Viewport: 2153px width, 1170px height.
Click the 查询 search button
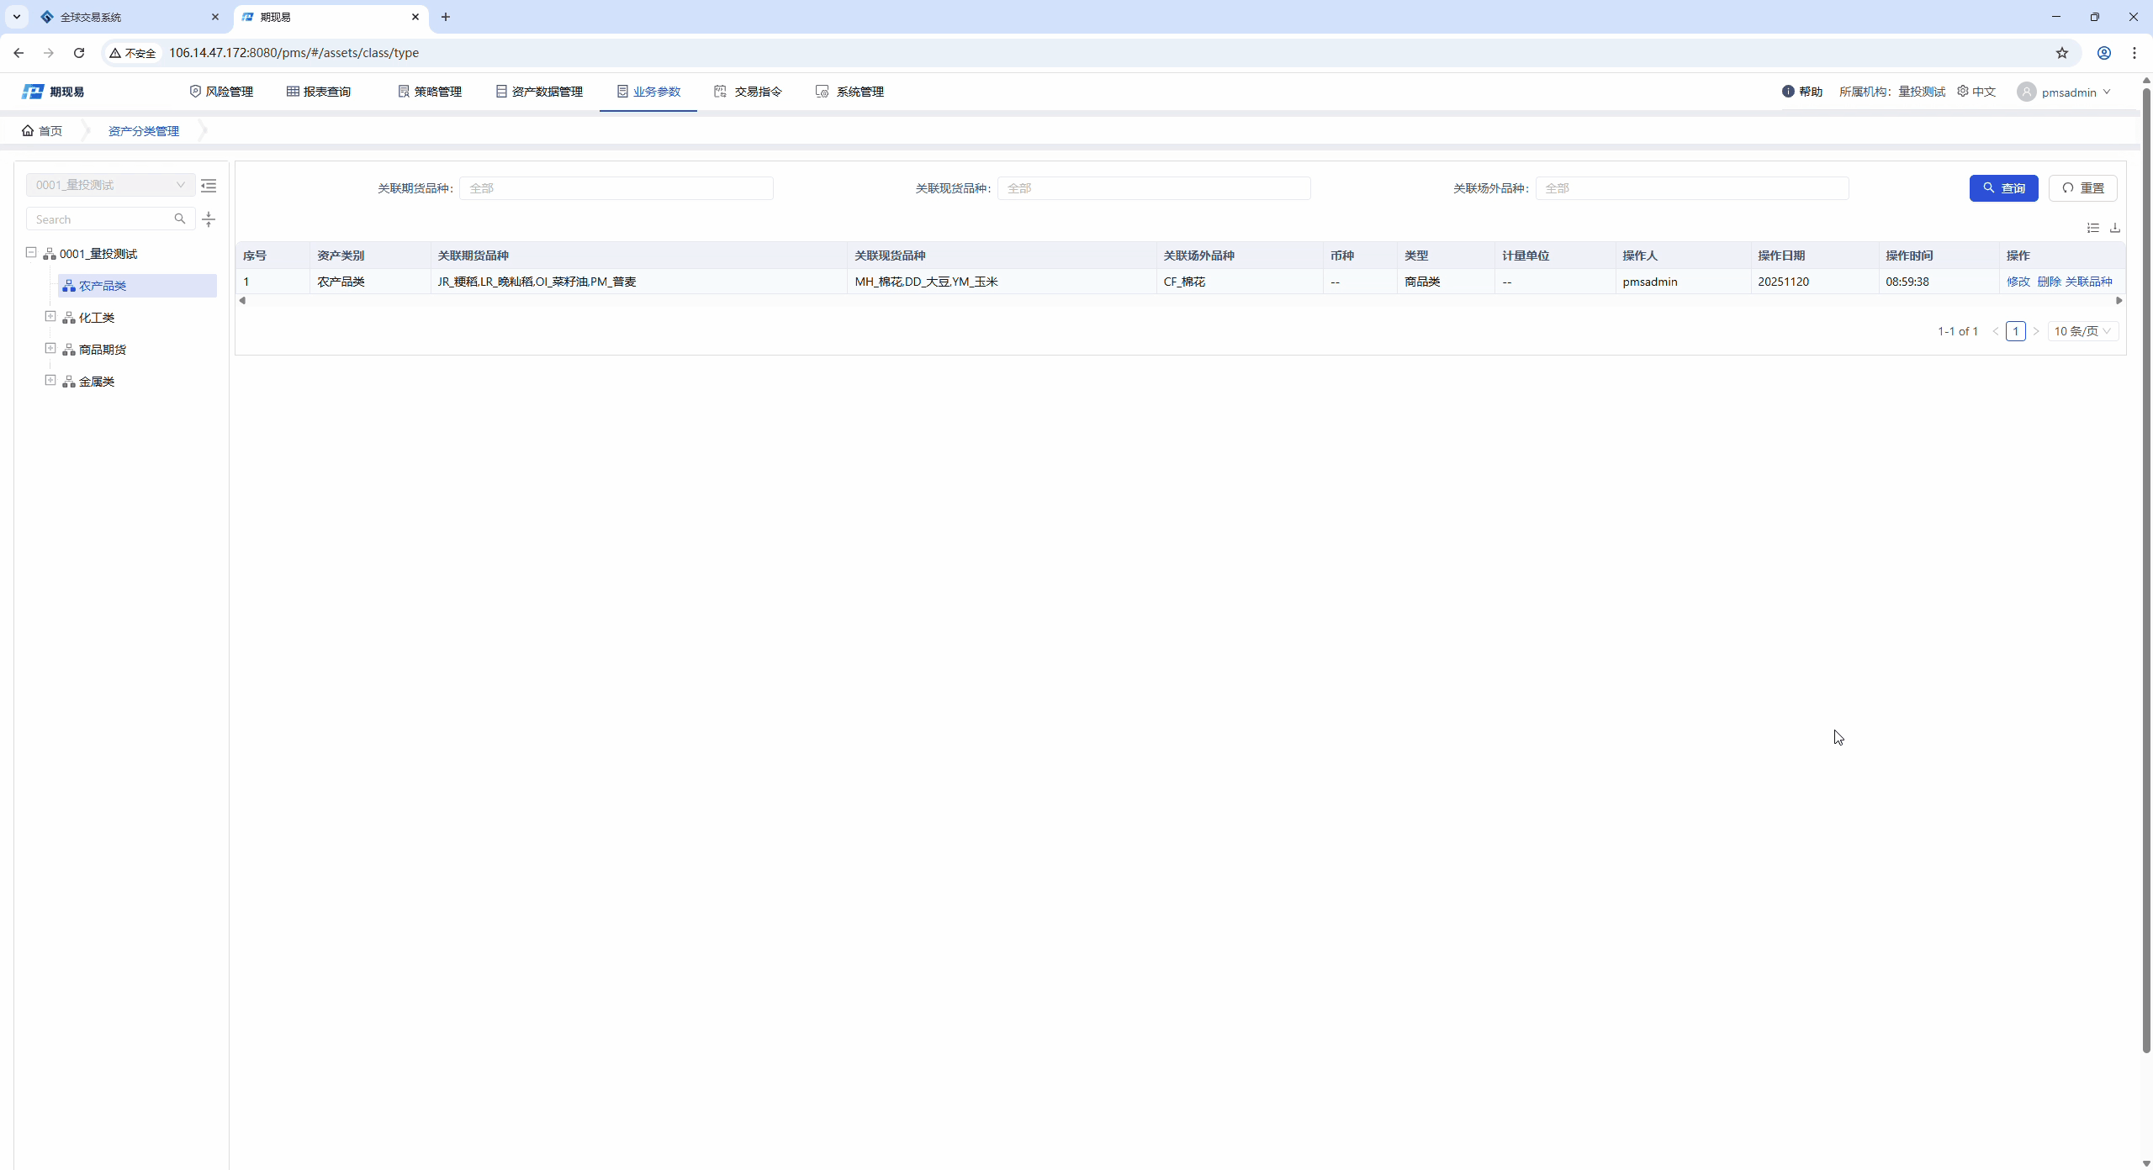[2003, 188]
